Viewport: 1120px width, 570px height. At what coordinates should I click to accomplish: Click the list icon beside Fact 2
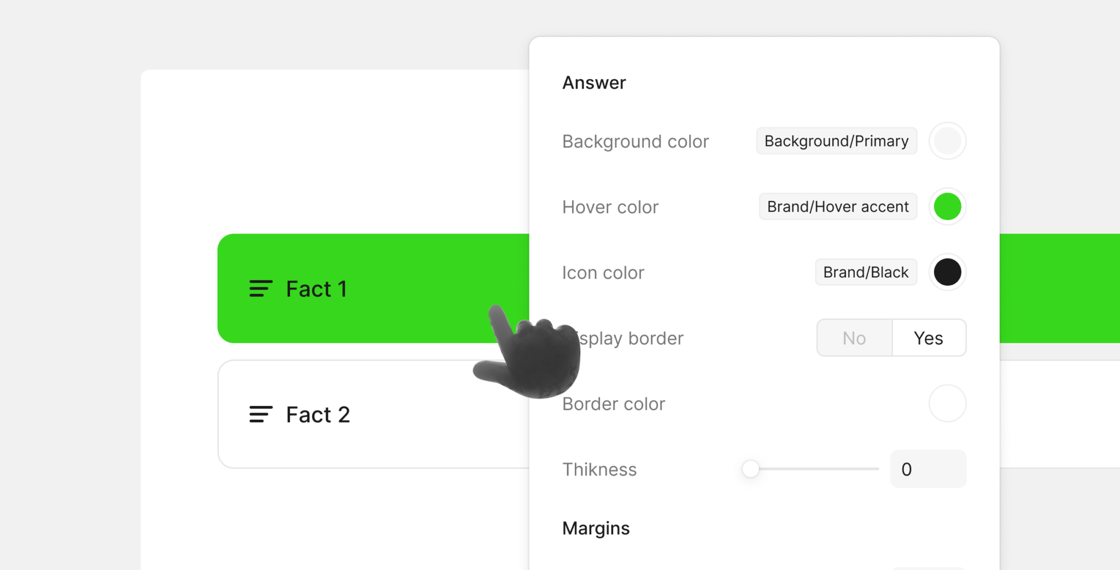point(261,414)
